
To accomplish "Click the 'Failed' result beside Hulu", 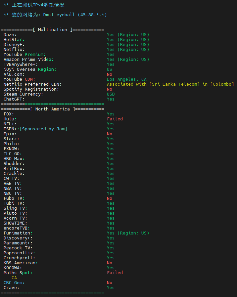I will (x=115, y=119).
